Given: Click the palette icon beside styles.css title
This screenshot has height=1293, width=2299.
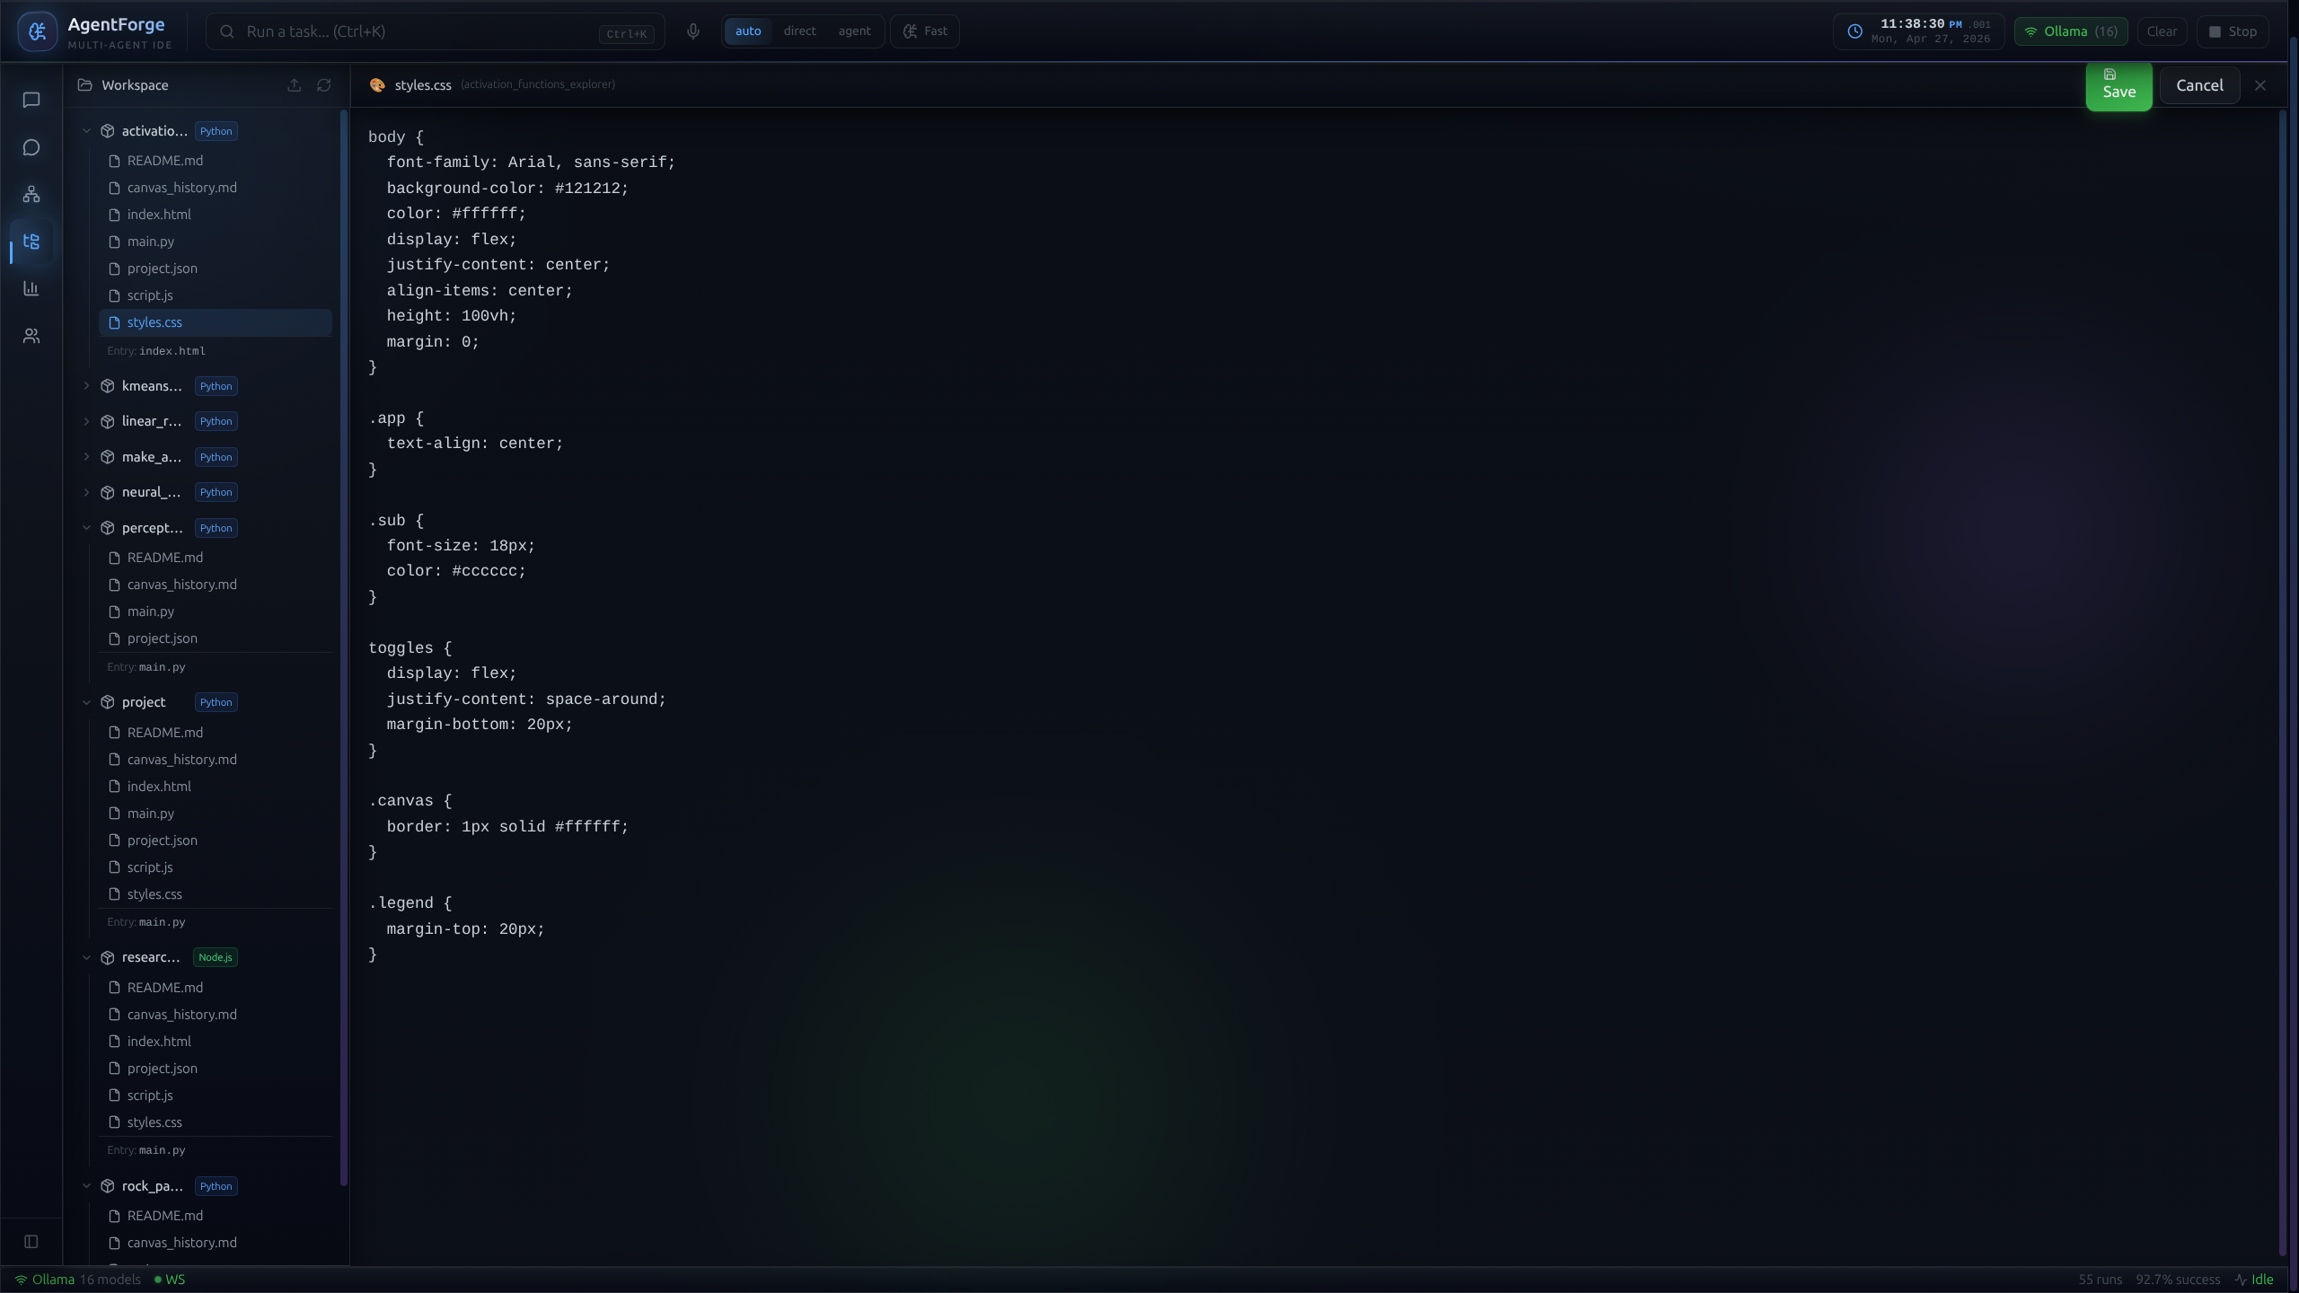Looking at the screenshot, I should (377, 85).
